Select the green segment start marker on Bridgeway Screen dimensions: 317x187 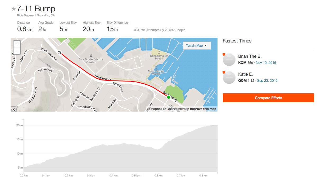point(169,97)
